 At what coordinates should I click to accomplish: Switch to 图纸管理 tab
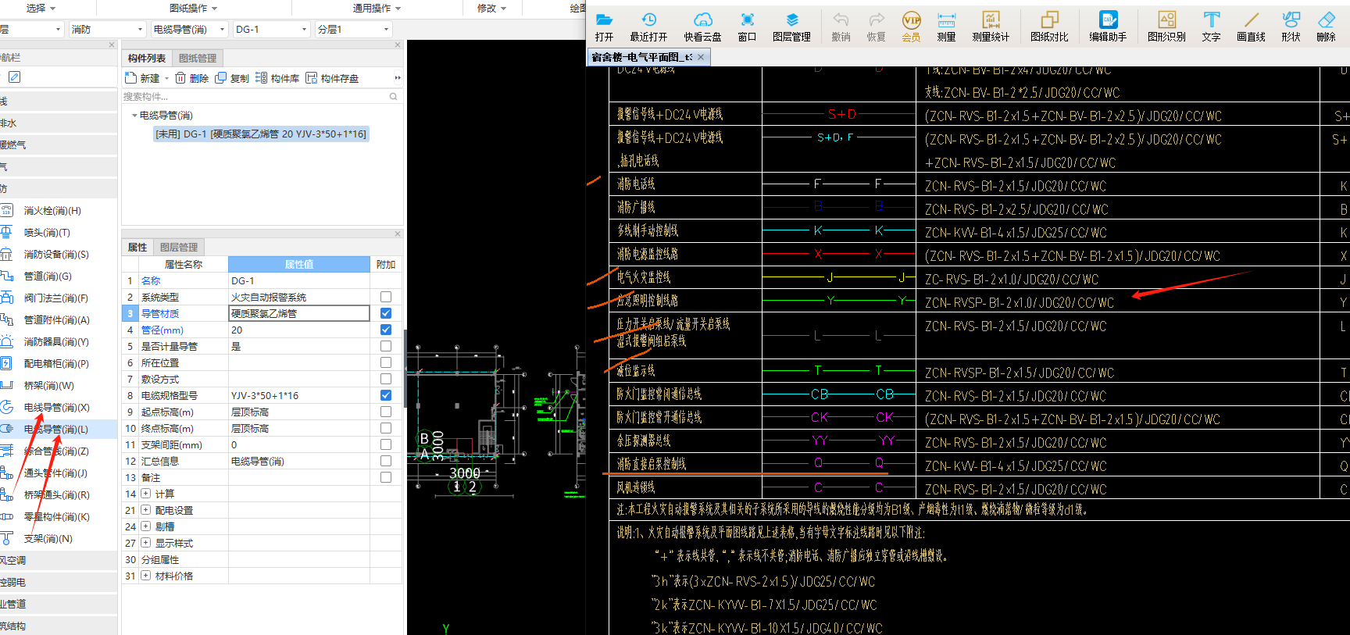[x=198, y=58]
